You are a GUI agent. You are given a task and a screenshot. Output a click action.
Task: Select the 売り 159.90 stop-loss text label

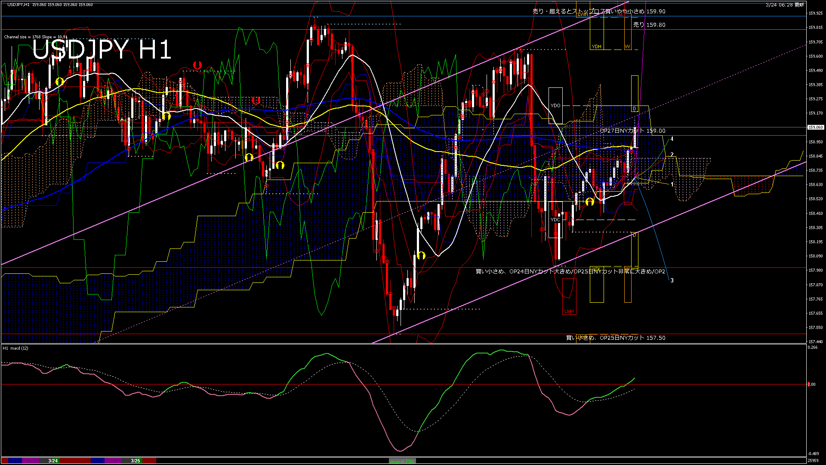(x=599, y=12)
